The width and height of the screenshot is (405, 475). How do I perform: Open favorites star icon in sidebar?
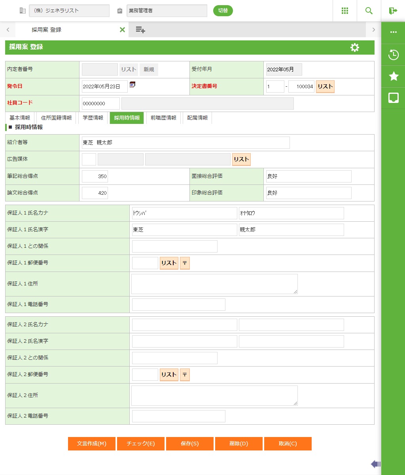point(394,76)
